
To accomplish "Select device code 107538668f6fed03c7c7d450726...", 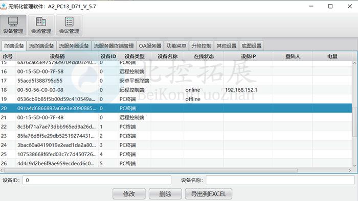I will click(57, 154).
